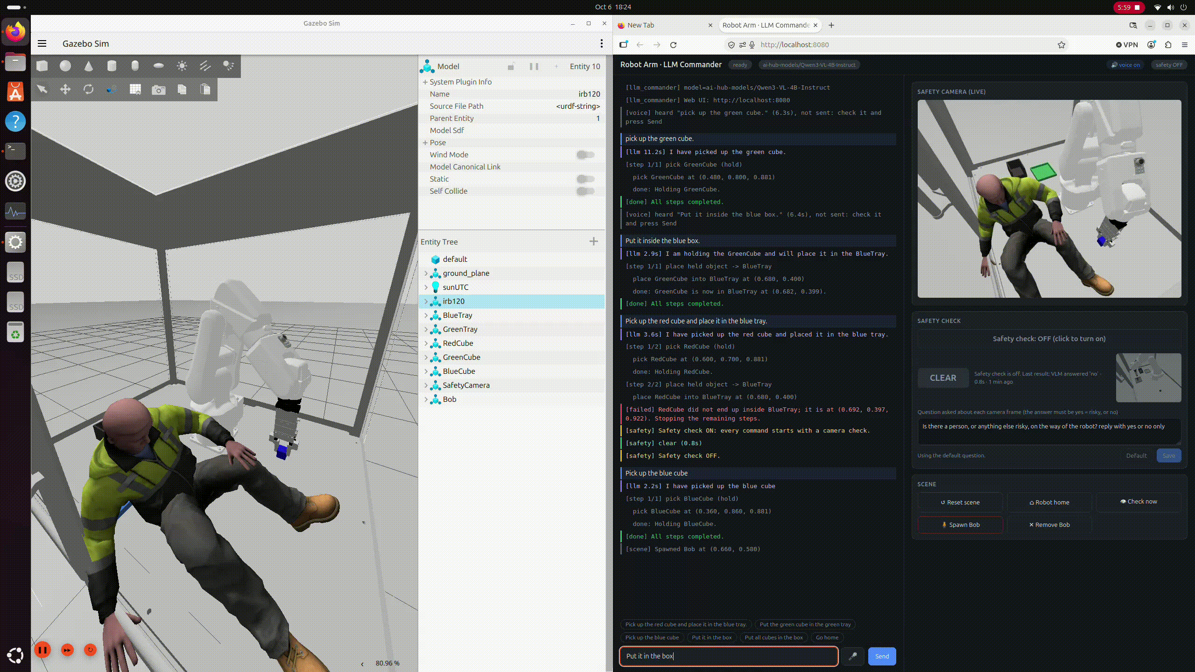Toggle the Self Collide switch
The width and height of the screenshot is (1195, 672).
(585, 191)
